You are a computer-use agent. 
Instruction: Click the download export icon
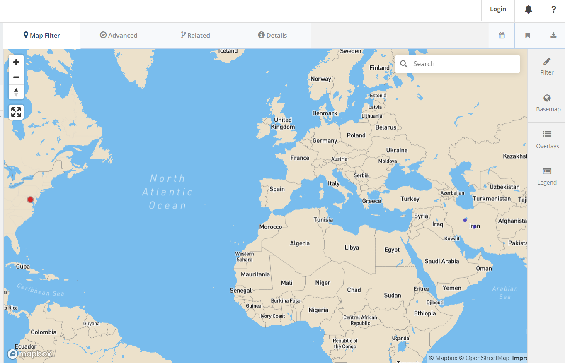pyautogui.click(x=553, y=36)
